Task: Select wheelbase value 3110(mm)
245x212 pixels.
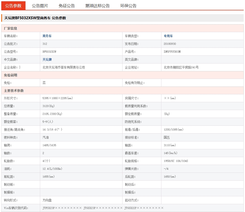Action: click(x=170, y=145)
